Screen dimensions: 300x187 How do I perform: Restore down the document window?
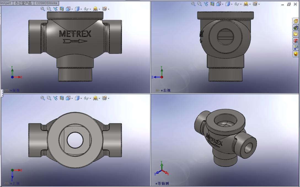(x=289, y=4)
